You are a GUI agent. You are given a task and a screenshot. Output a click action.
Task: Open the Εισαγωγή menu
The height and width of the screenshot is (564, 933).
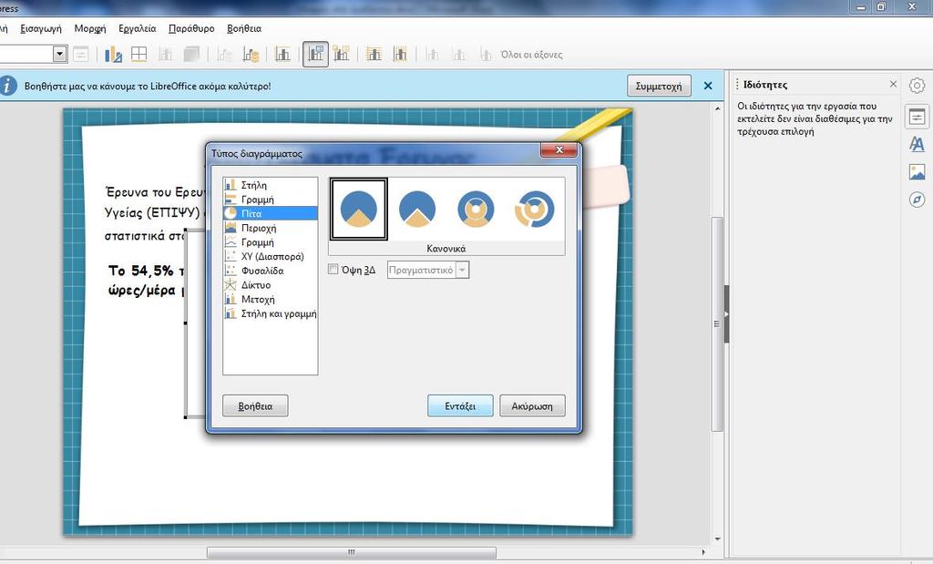40,28
